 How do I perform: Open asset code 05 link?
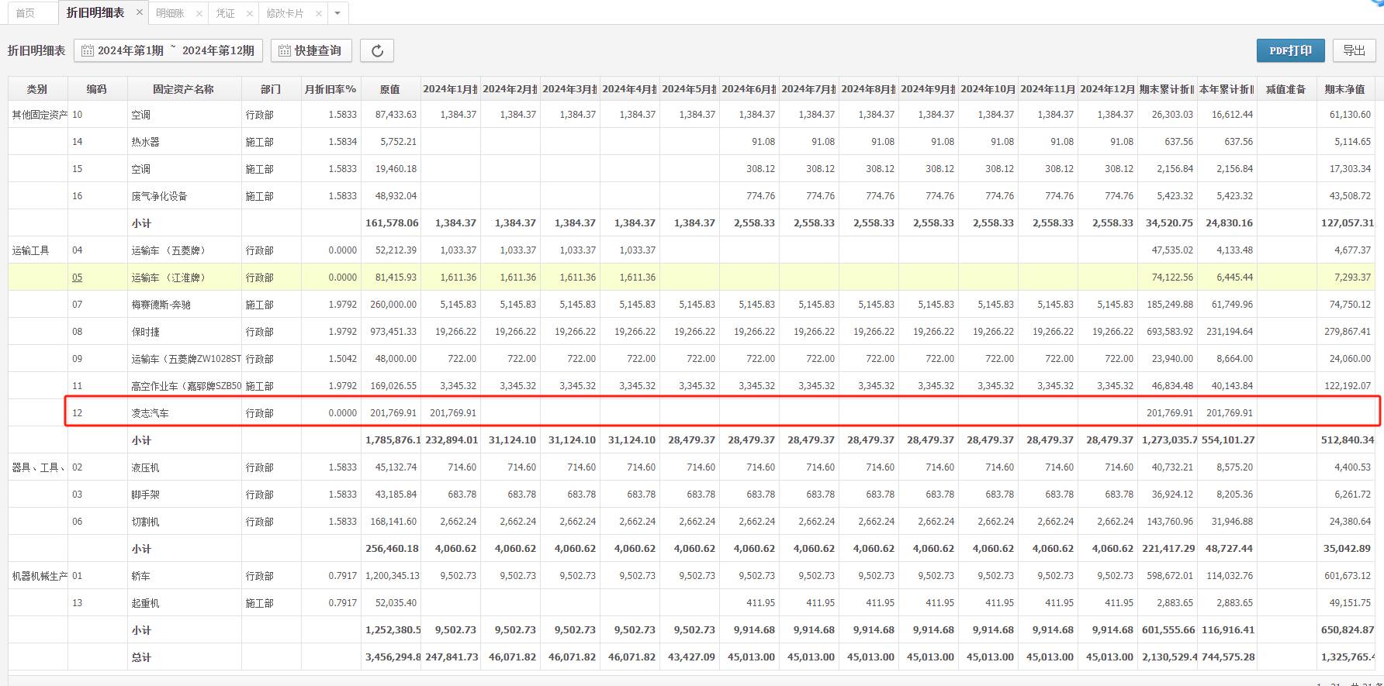click(77, 278)
